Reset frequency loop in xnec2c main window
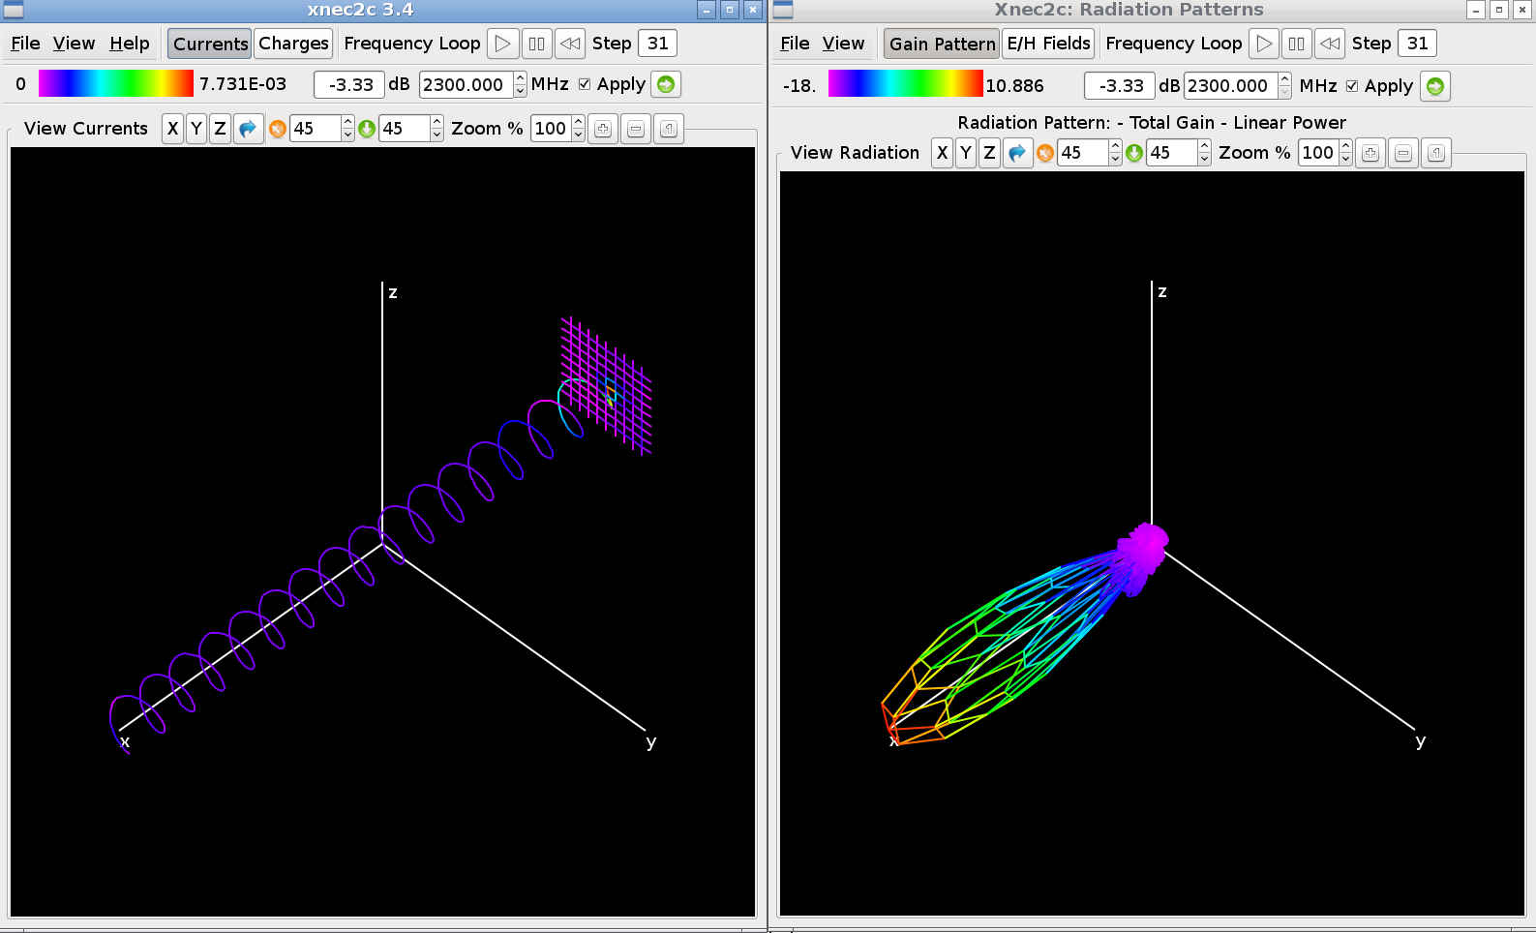The image size is (1536, 933). (x=570, y=44)
